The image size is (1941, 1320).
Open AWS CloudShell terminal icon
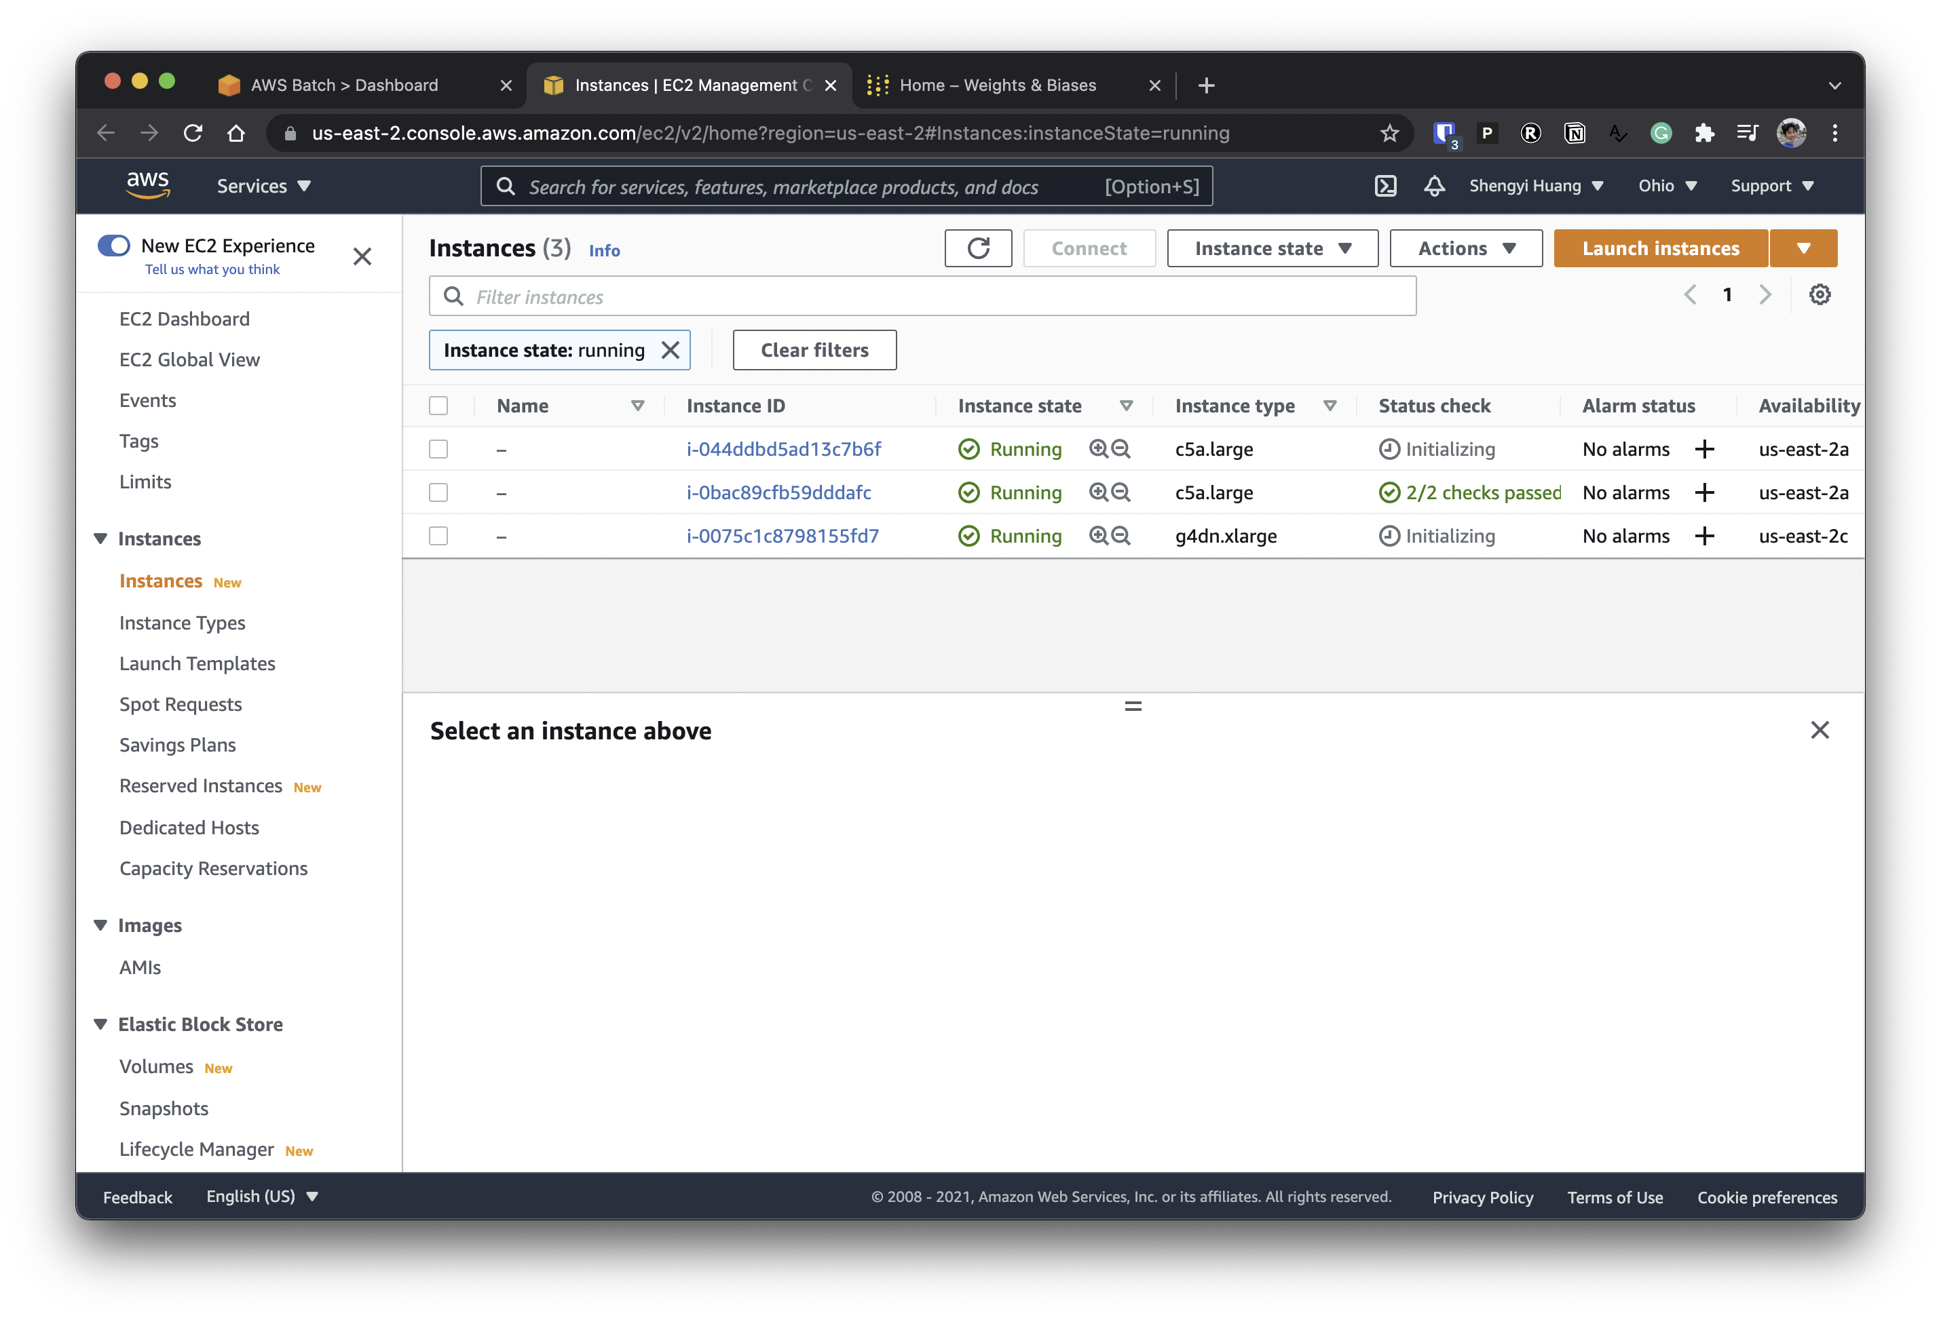pos(1384,186)
